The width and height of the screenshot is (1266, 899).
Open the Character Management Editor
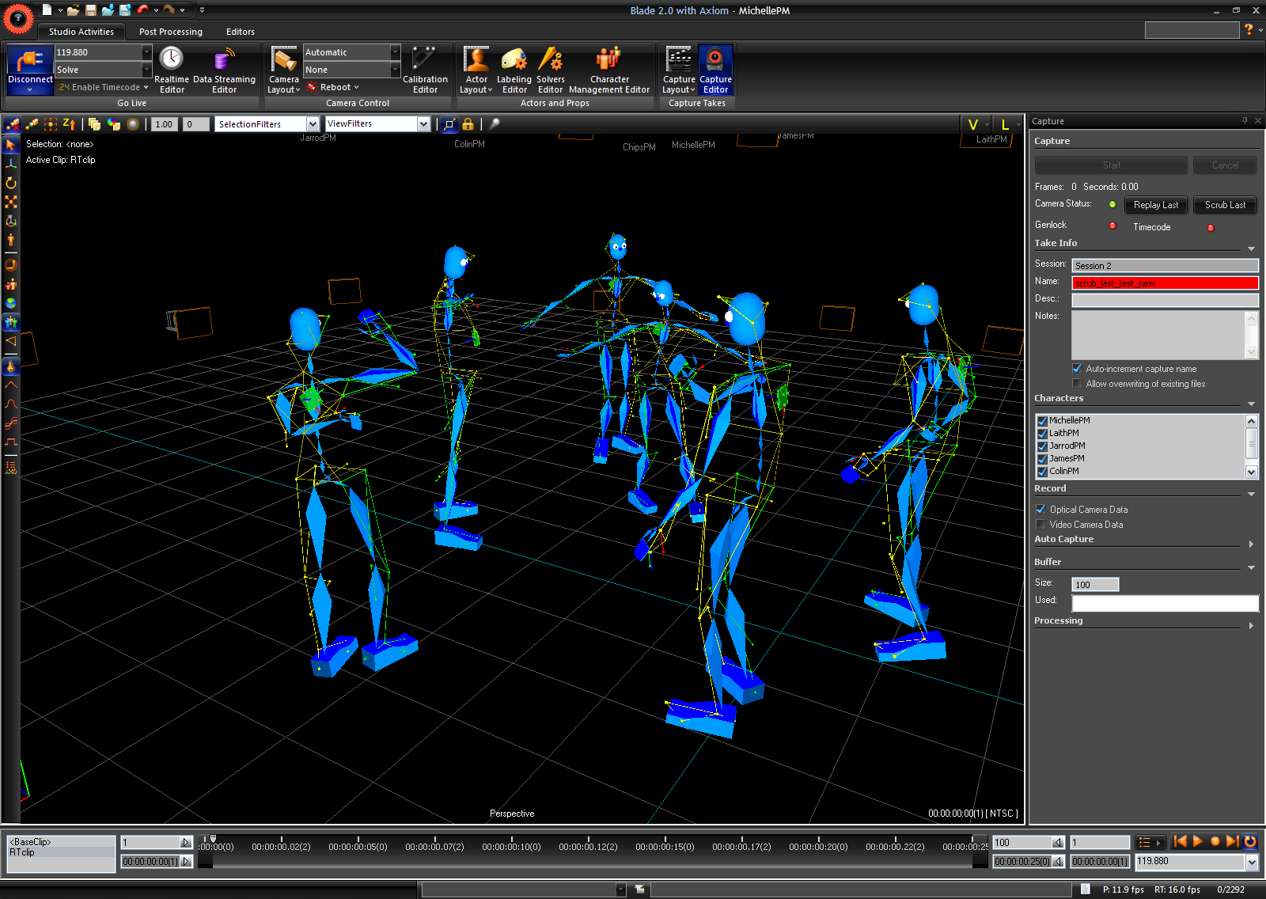click(608, 70)
